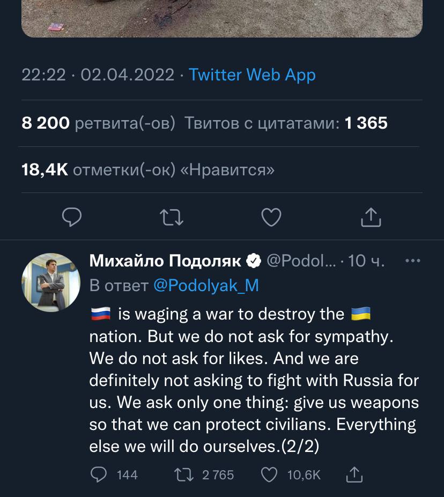Click the 22:22 · 02.04.2022 timestamp
Viewport: 444px width, 497px height.
point(98,75)
